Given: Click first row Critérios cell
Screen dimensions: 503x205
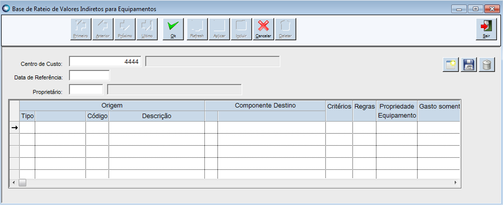Looking at the screenshot, I should tap(339, 128).
